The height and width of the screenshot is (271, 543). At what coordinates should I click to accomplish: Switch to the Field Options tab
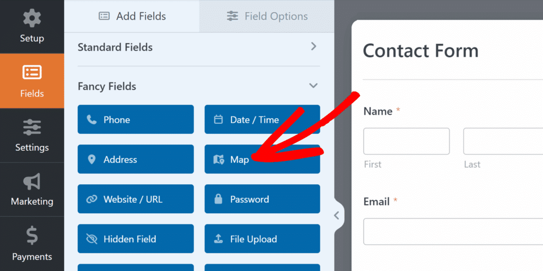tap(267, 16)
